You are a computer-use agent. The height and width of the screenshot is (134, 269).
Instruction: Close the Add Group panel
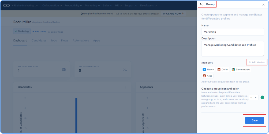[263, 5]
